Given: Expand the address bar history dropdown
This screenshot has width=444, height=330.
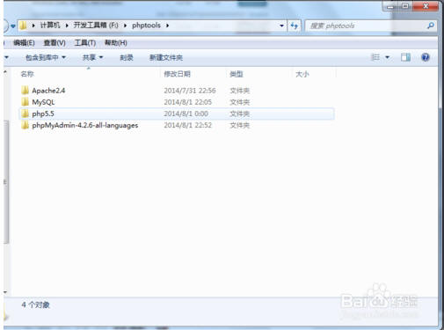Looking at the screenshot, I should tap(281, 26).
